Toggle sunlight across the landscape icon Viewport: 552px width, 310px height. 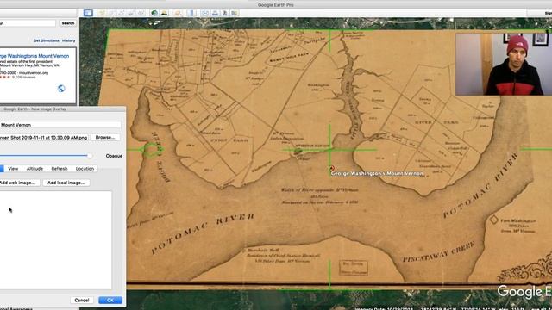[164, 13]
